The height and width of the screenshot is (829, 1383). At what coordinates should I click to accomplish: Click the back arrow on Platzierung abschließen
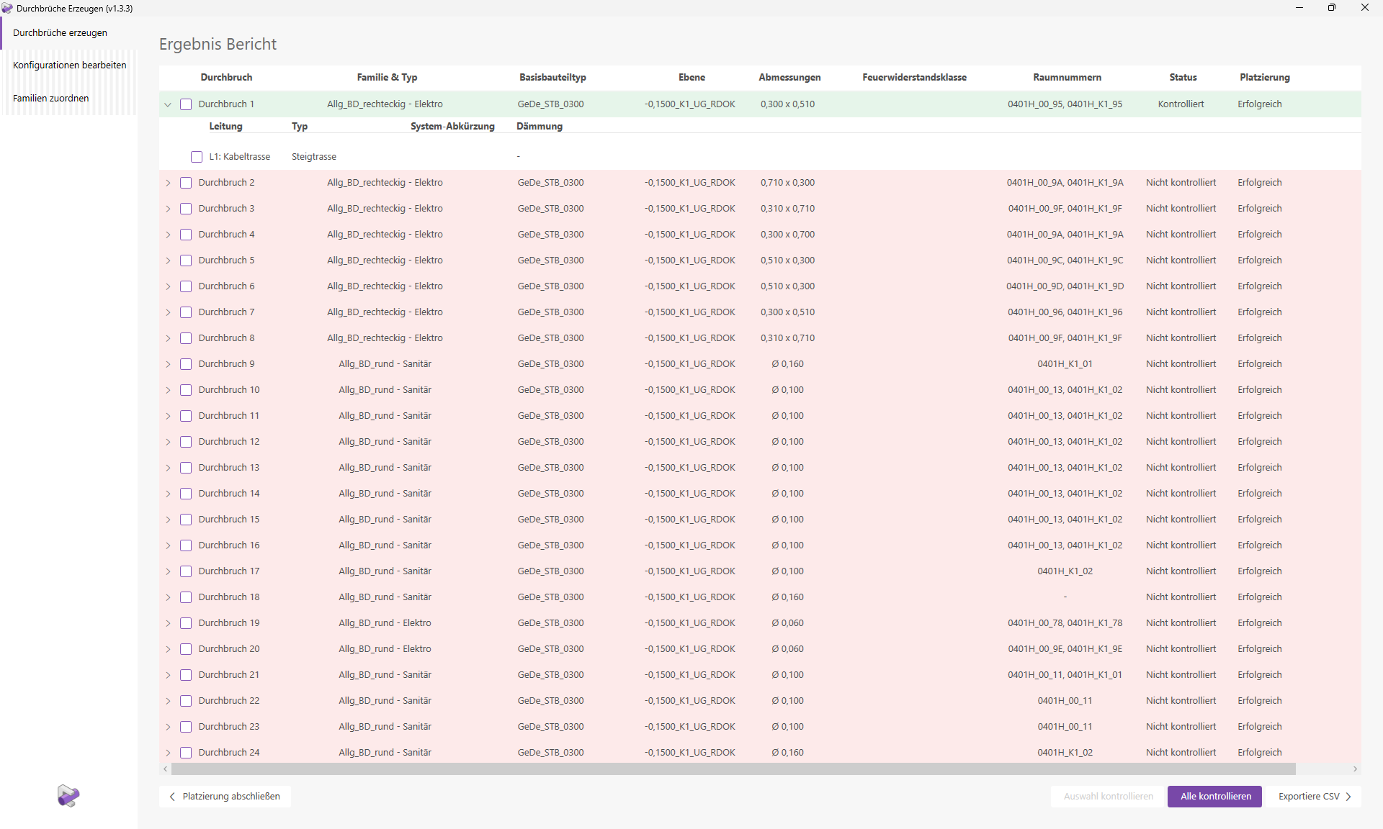click(x=172, y=797)
